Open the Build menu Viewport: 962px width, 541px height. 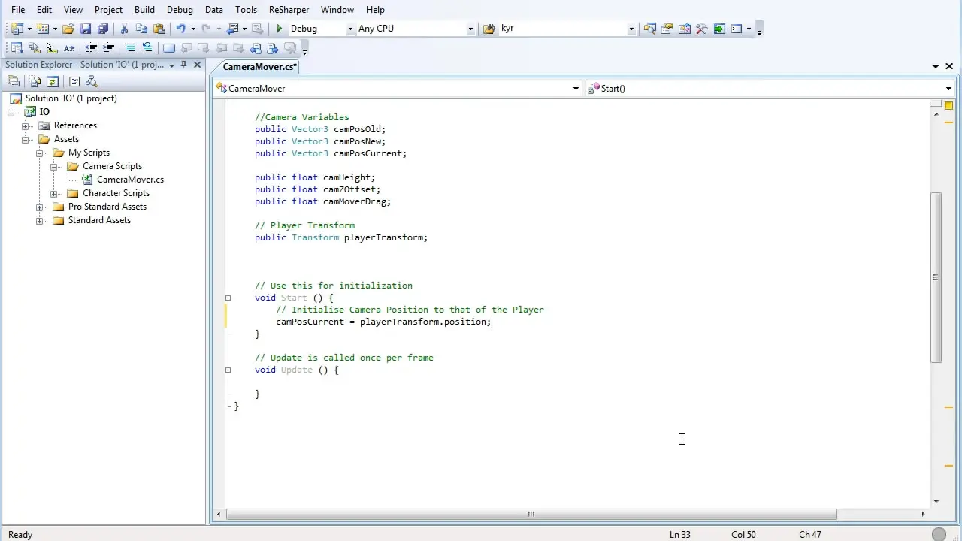coord(144,10)
